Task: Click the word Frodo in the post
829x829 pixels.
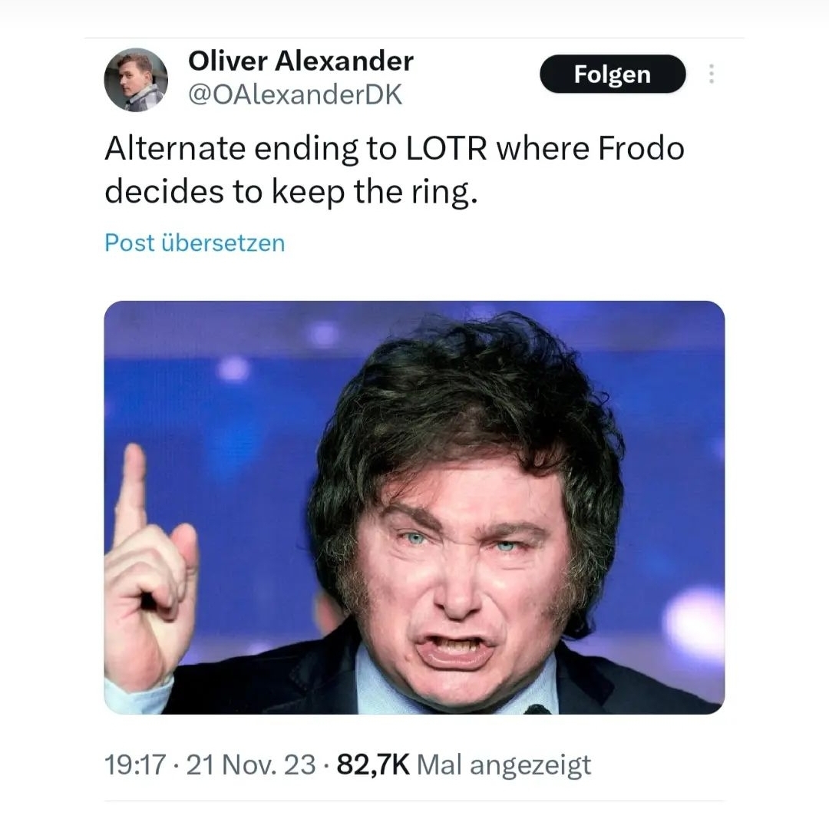Action: (641, 149)
